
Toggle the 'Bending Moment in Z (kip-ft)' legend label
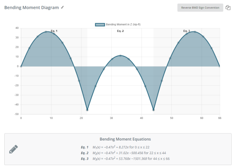[x=121, y=25]
